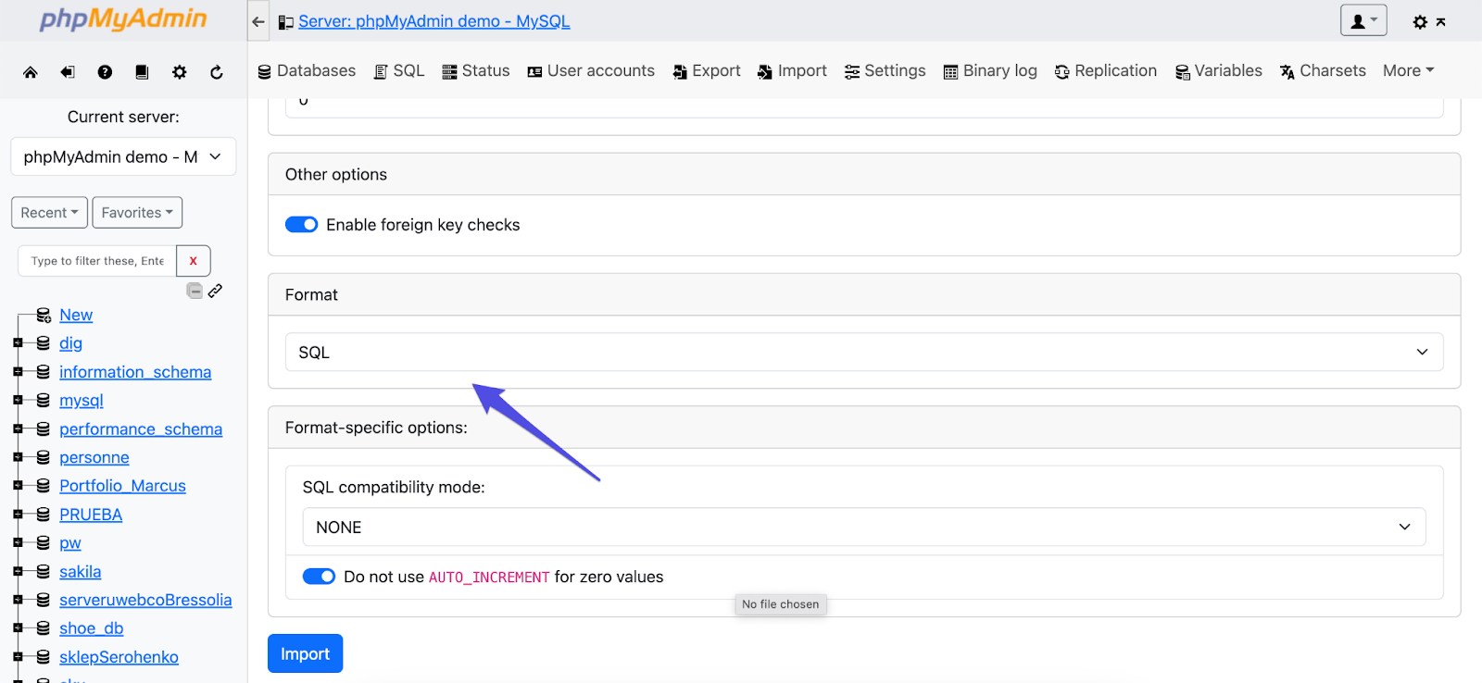The width and height of the screenshot is (1482, 683).
Task: Open the Binary log tab
Action: pyautogui.click(x=990, y=70)
